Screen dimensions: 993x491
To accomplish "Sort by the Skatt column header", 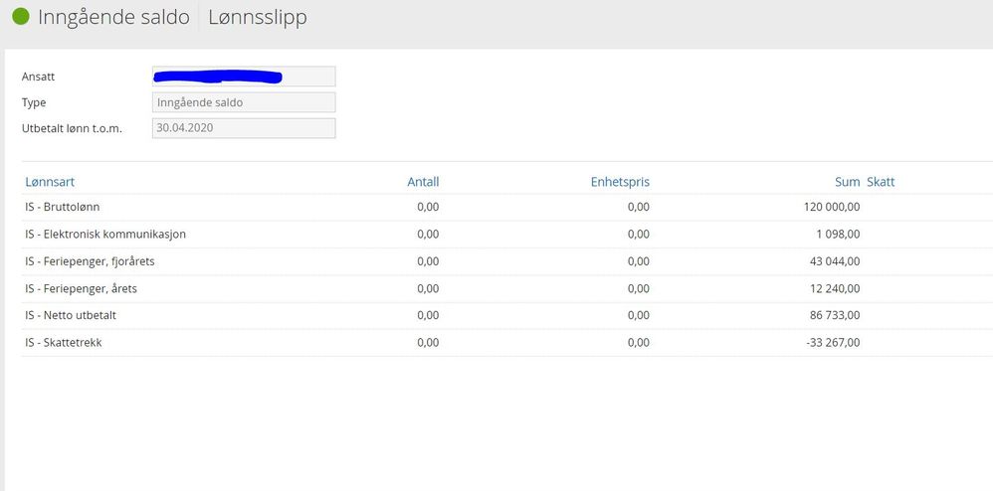I will (881, 182).
